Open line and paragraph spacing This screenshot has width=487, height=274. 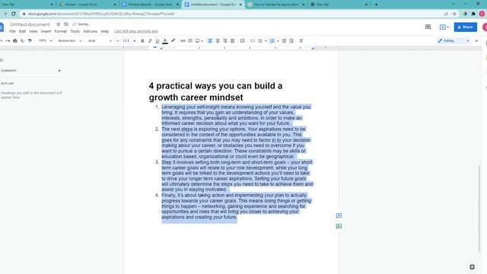[x=242, y=40]
